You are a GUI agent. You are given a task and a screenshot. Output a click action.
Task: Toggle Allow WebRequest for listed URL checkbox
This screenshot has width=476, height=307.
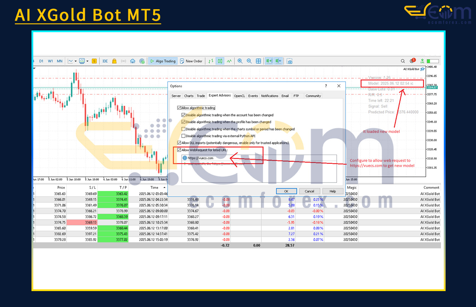click(179, 150)
